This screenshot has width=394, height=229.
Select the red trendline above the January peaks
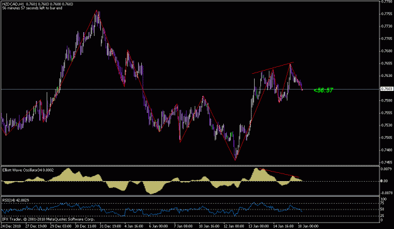click(x=272, y=68)
